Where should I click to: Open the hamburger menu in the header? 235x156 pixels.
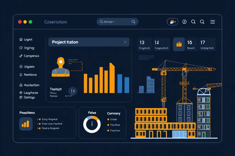tap(213, 22)
